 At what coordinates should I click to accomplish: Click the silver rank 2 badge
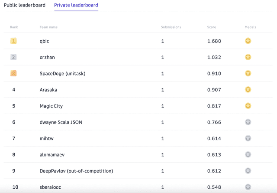pos(13,57)
